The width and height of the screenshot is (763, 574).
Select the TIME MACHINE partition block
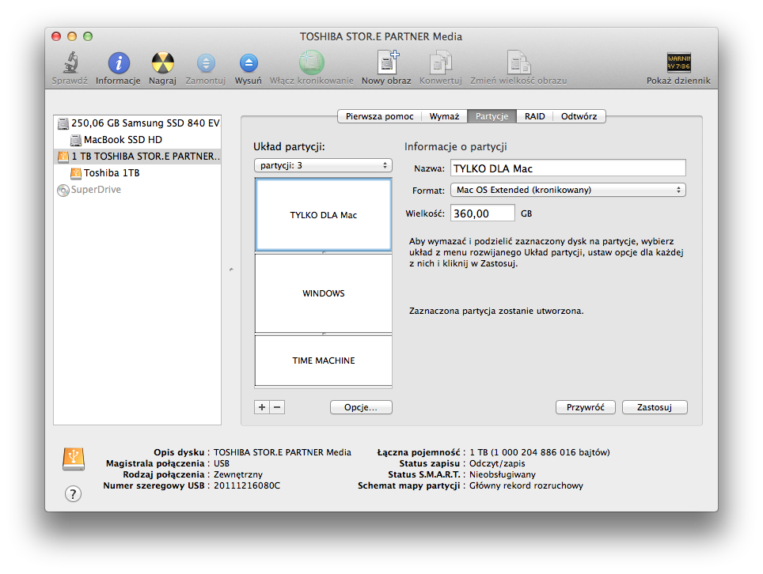[323, 361]
